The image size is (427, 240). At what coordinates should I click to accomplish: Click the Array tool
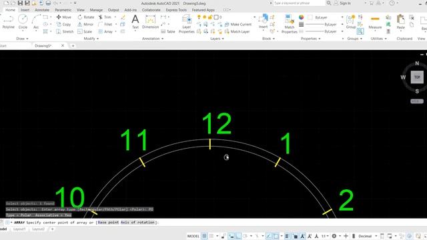pyautogui.click(x=105, y=31)
